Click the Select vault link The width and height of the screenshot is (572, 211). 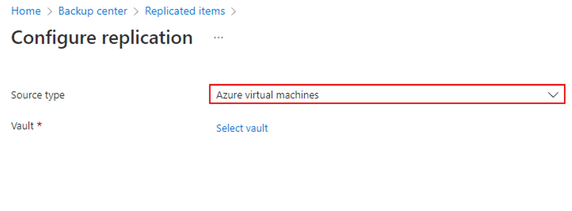pyautogui.click(x=242, y=128)
